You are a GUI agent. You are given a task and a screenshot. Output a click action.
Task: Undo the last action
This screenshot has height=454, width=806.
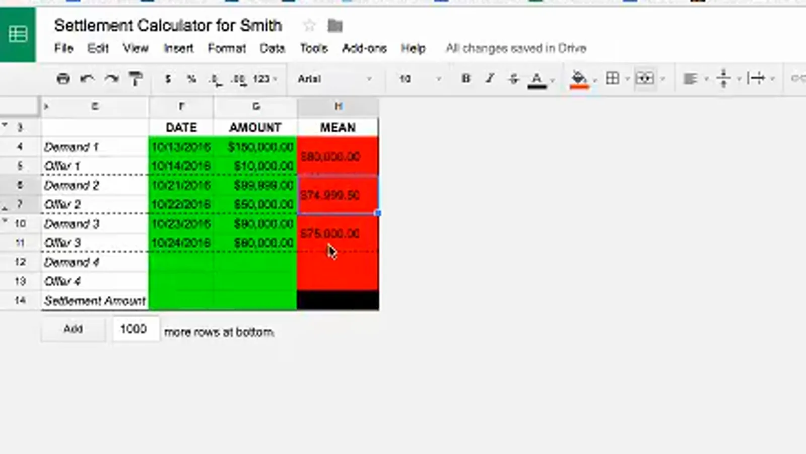tap(87, 79)
